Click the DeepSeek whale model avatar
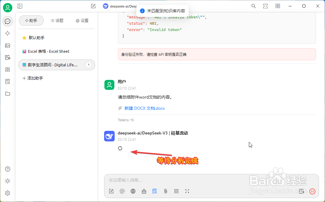Screen dimensions: 325x202 coord(109,136)
